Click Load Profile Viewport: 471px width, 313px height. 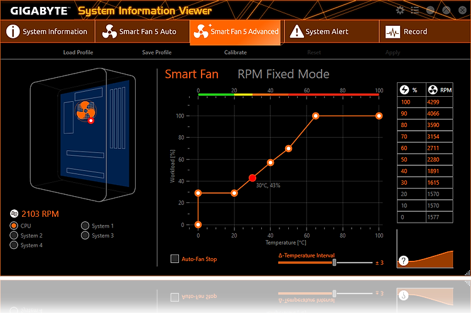click(78, 52)
